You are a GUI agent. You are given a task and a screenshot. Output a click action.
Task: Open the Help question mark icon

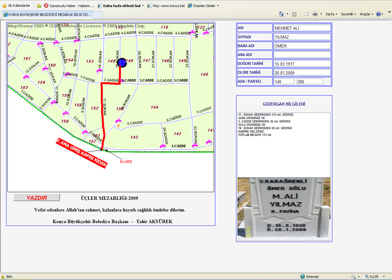(x=379, y=14)
